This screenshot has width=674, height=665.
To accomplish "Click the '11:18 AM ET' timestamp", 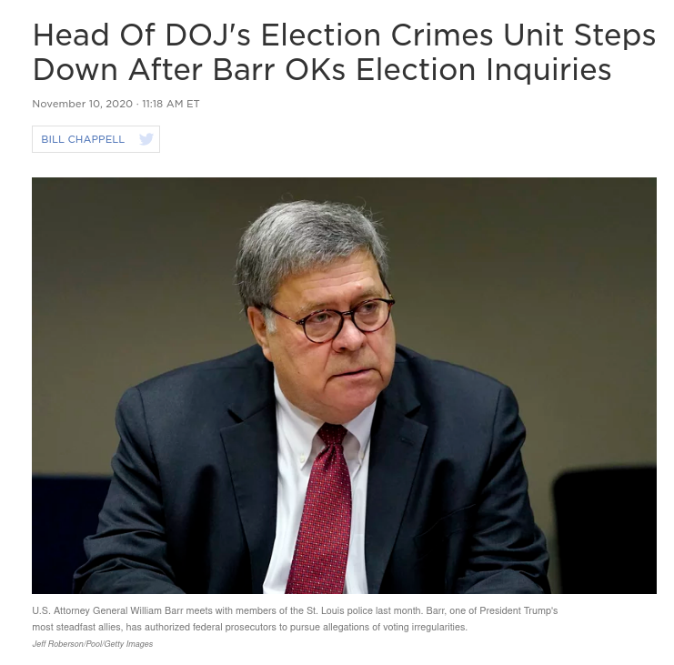I will click(171, 104).
